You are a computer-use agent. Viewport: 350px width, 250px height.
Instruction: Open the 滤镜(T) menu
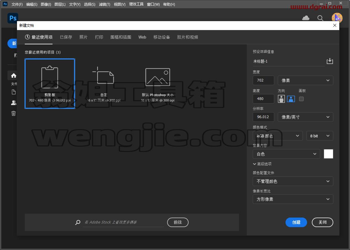click(x=104, y=4)
